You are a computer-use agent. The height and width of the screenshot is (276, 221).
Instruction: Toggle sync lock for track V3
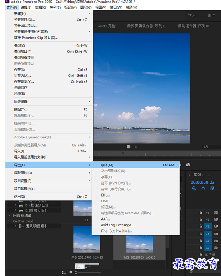coord(216,212)
